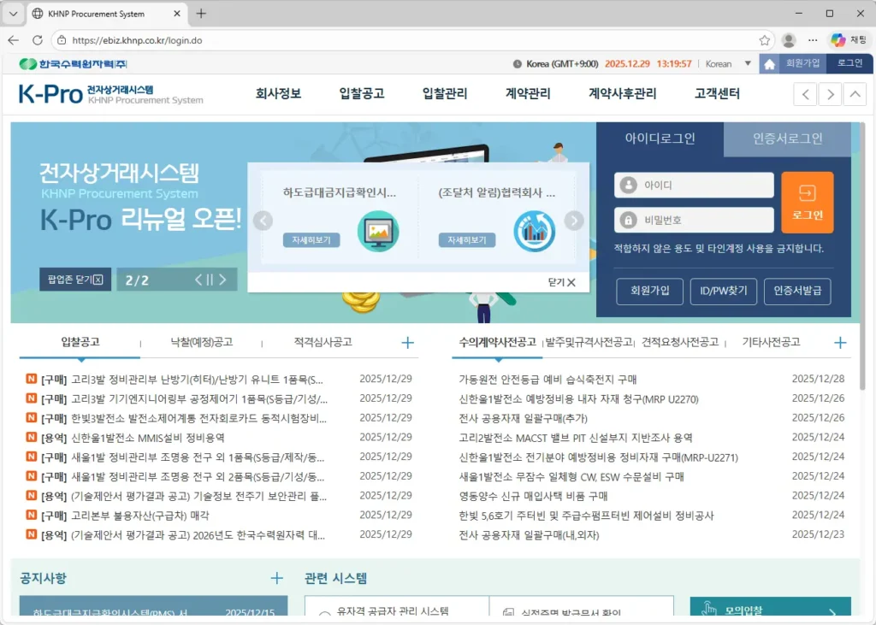Click the plus icon next to 기타사전공고 tabs
The height and width of the screenshot is (625, 876).
(x=840, y=342)
